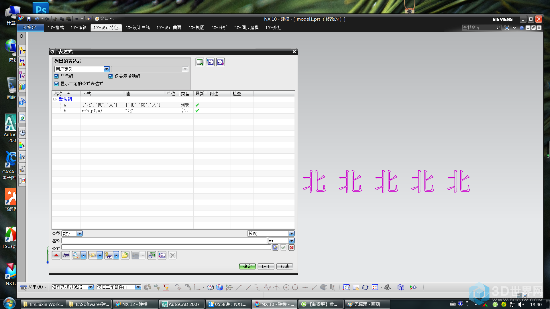This screenshot has height=309, width=550.
Task: Click the settings gear in left resource bar
Action: [x=21, y=36]
